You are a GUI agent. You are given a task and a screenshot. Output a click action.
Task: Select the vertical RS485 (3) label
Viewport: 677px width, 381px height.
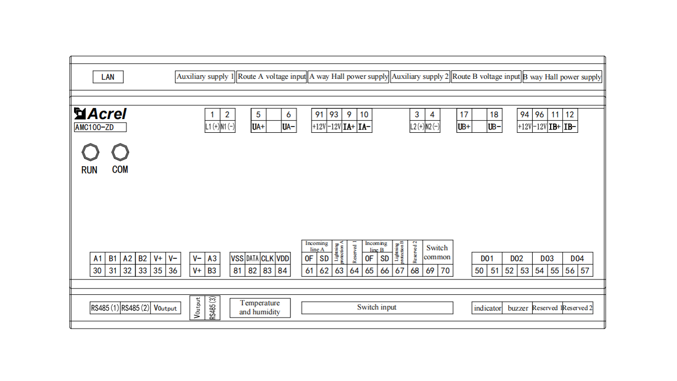(213, 307)
